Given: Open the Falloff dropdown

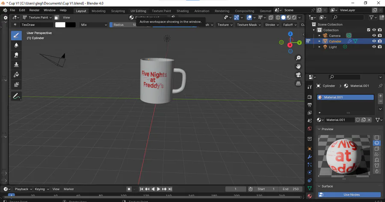Looking at the screenshot, I should (290, 25).
